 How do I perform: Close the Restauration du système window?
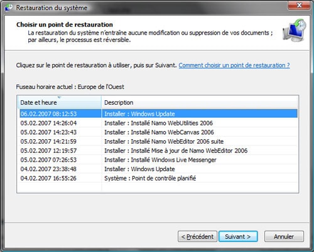pyautogui.click(x=299, y=5)
